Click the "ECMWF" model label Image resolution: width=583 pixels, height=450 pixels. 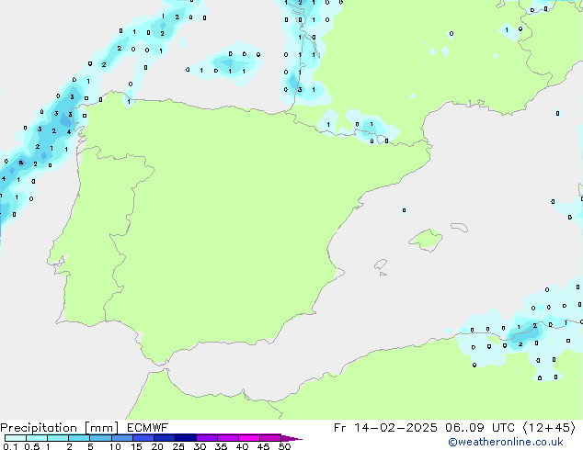coord(147,427)
